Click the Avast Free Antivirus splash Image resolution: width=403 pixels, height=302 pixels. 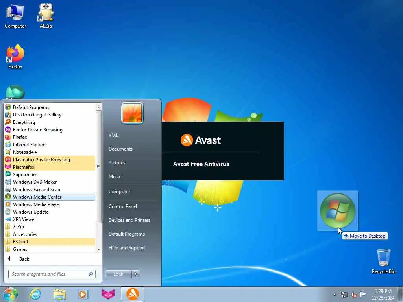[x=223, y=151]
